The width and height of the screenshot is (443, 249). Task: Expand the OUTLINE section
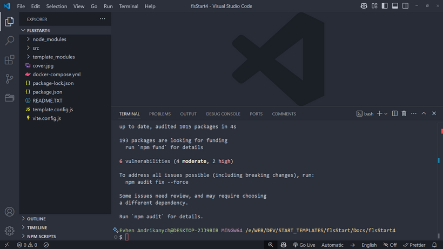click(x=36, y=219)
